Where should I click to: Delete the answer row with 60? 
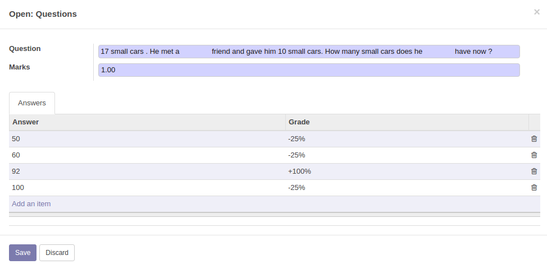534,155
